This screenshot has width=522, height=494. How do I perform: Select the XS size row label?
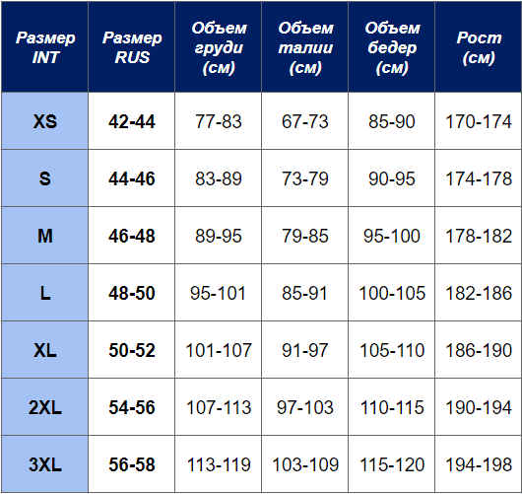[45, 121]
